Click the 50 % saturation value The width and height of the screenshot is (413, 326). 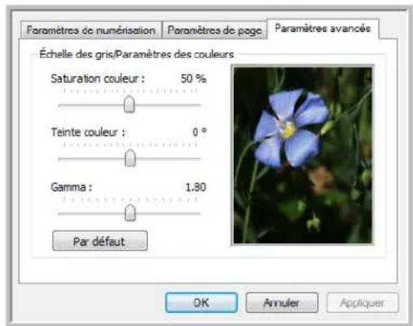193,79
